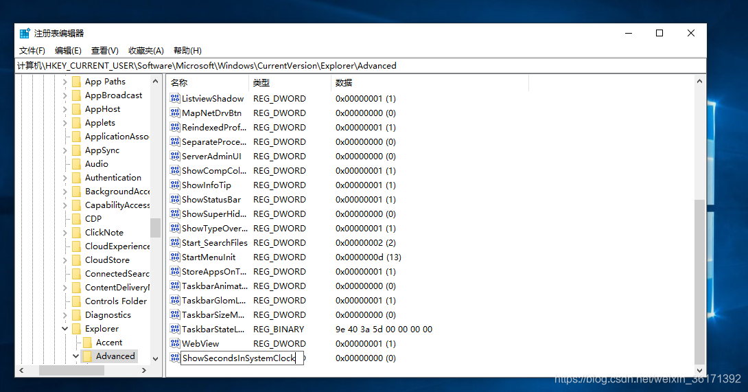Screen dimensions: 748x392
Task: Open the 文件(F) menu
Action: (x=32, y=51)
